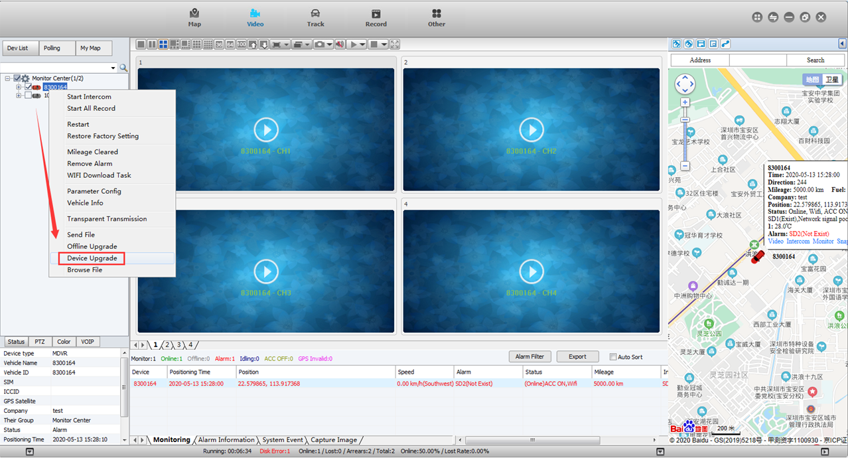Open the Track module in top navigation
The height and width of the screenshot is (458, 848).
(316, 18)
